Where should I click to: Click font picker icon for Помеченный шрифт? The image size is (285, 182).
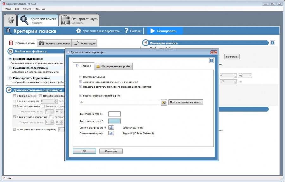tap(111, 133)
